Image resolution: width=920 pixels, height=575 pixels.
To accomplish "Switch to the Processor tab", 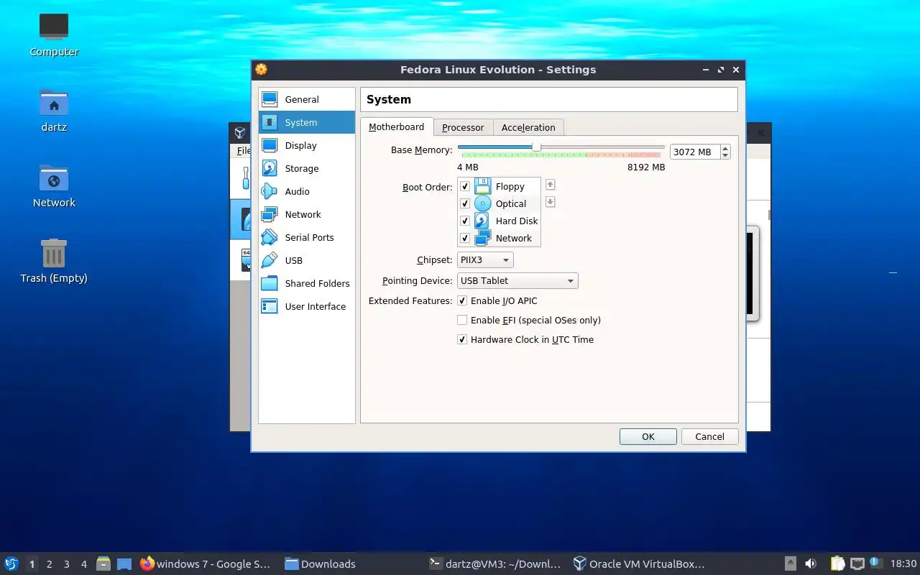I will click(x=463, y=127).
